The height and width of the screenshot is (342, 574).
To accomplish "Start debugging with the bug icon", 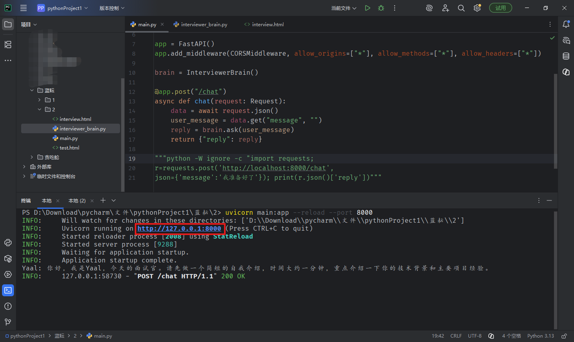I will tap(381, 8).
